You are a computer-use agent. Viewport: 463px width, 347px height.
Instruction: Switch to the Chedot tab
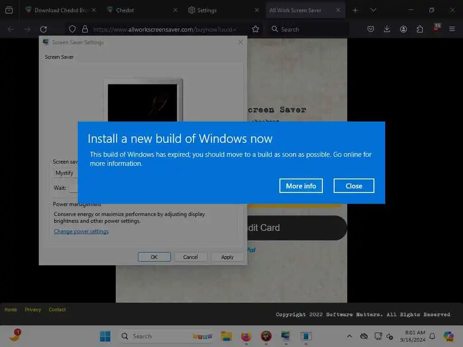coord(142,10)
